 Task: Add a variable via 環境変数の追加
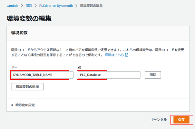pyautogui.click(x=27, y=86)
